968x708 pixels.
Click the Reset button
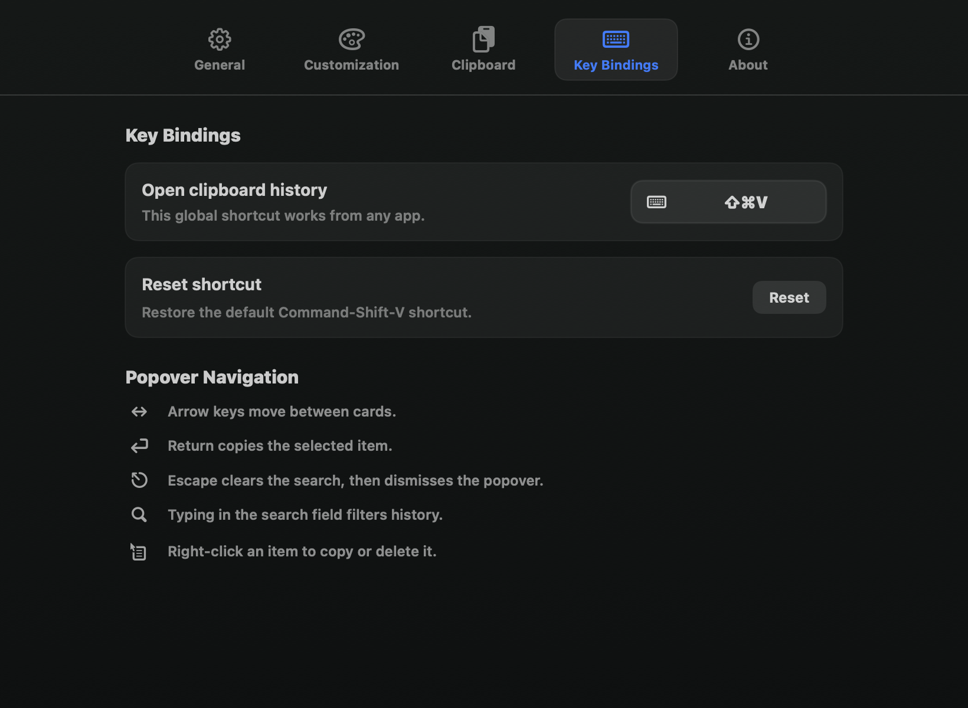point(789,297)
